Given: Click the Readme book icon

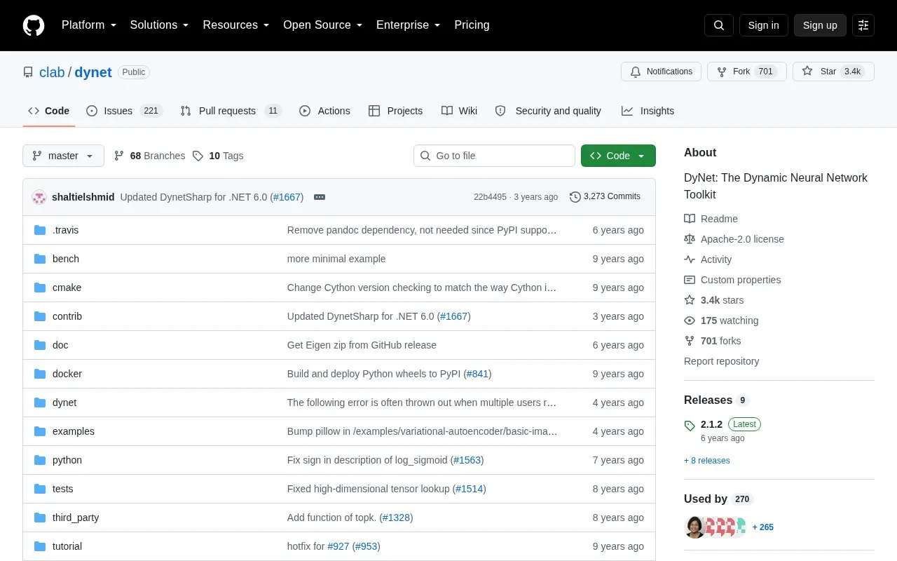Looking at the screenshot, I should click(x=690, y=219).
